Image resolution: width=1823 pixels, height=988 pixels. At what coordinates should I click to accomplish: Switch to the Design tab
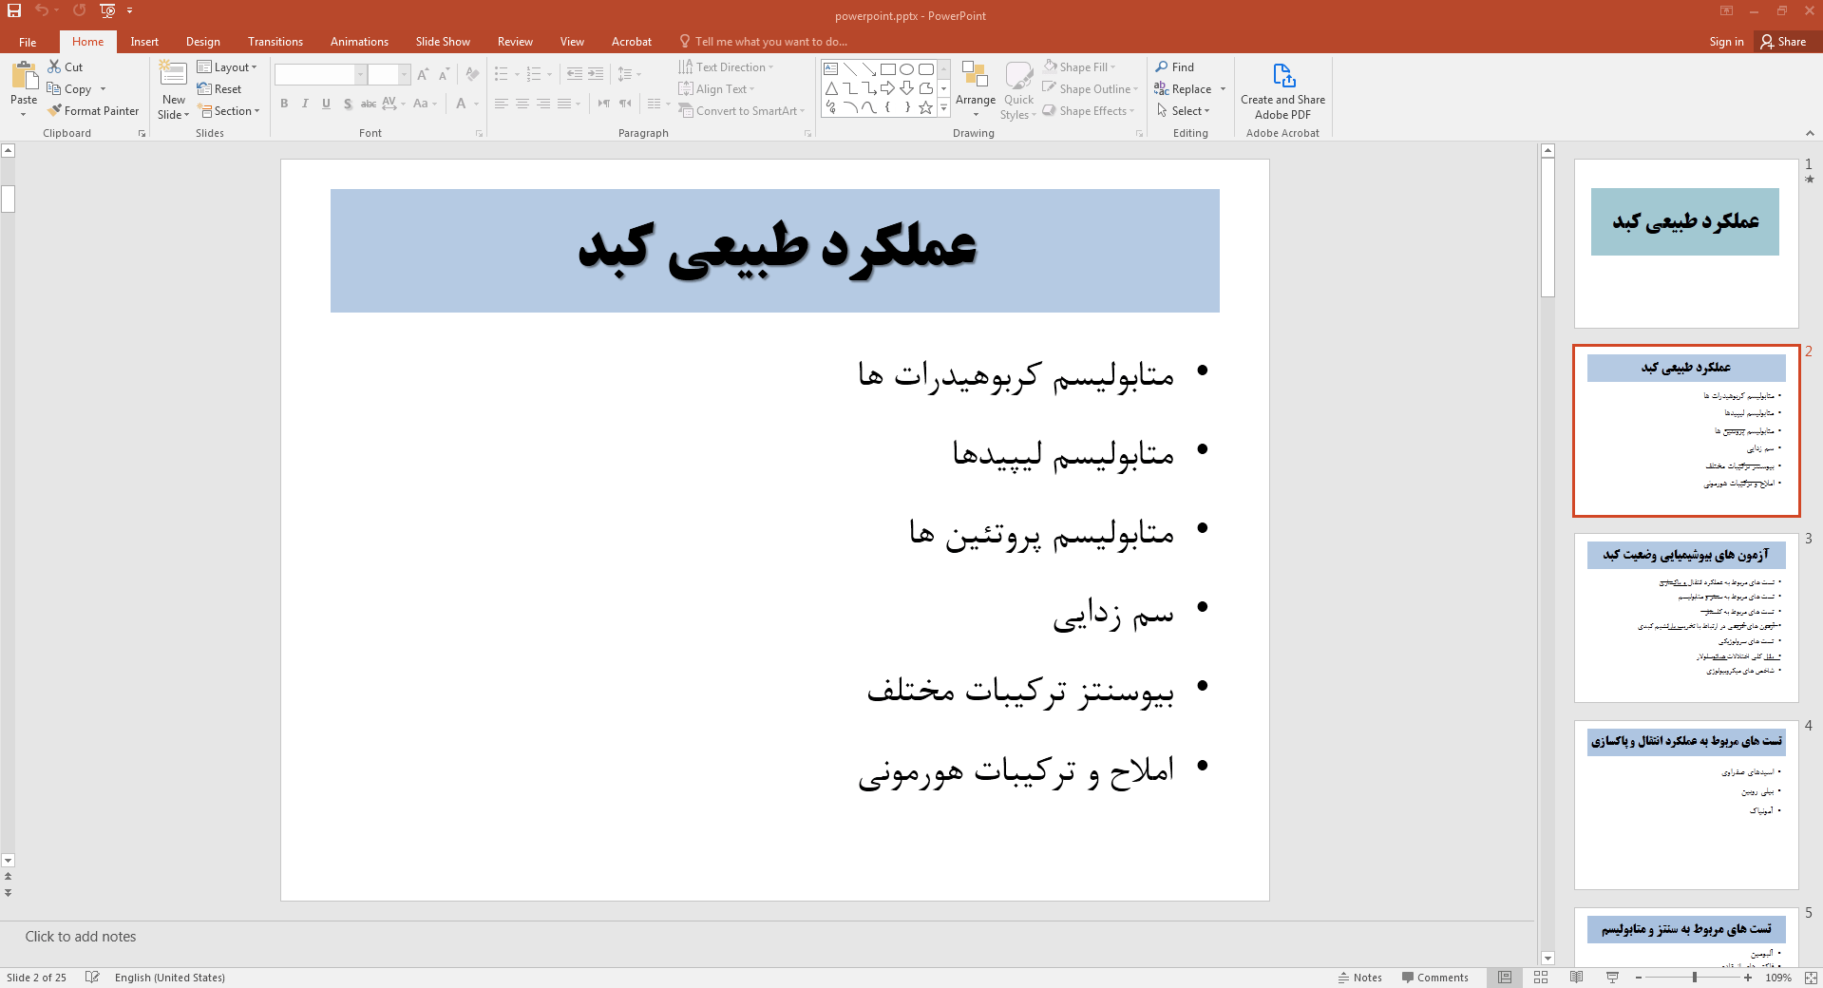click(x=202, y=42)
